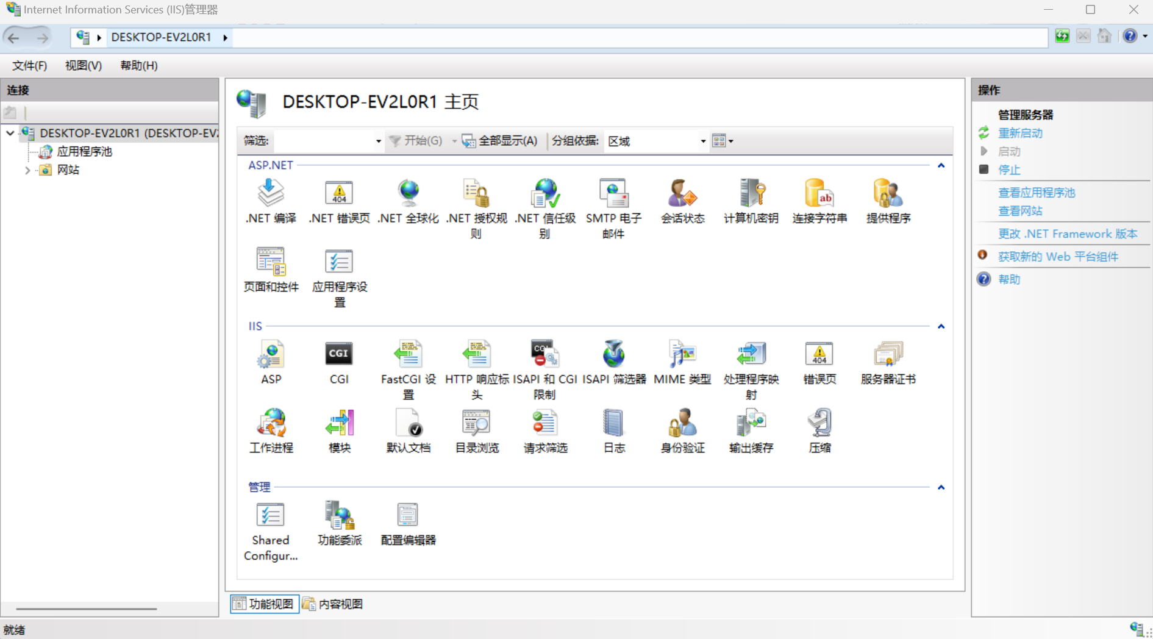Open the FastCGI 设置 feature

(x=408, y=370)
